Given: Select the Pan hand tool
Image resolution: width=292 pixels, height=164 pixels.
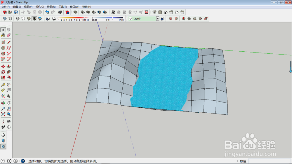Looking at the screenshot, I should pyautogui.click(x=8, y=103).
